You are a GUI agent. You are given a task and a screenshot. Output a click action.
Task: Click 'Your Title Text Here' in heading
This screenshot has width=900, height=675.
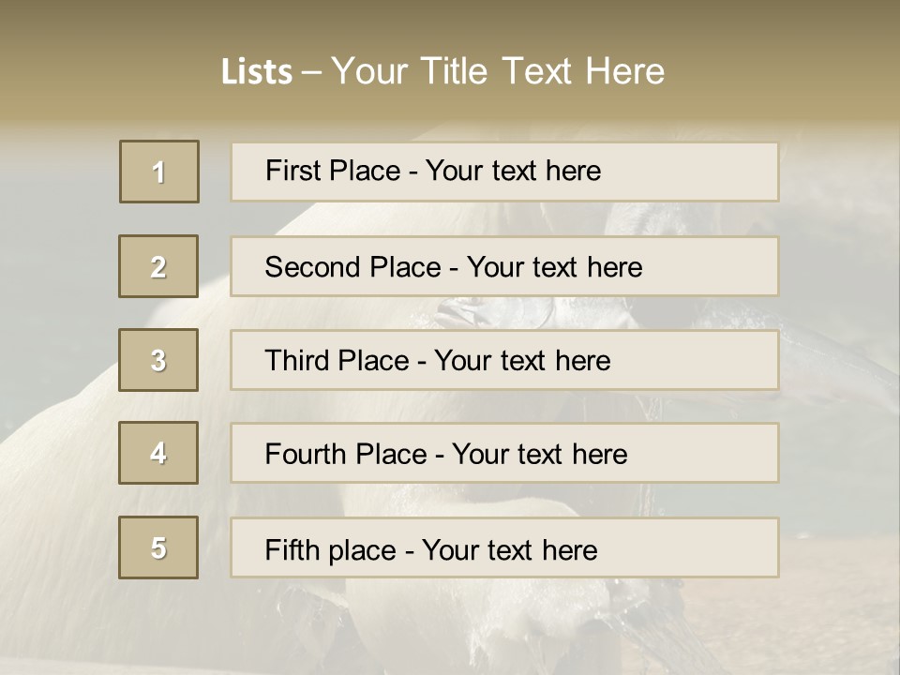498,71
